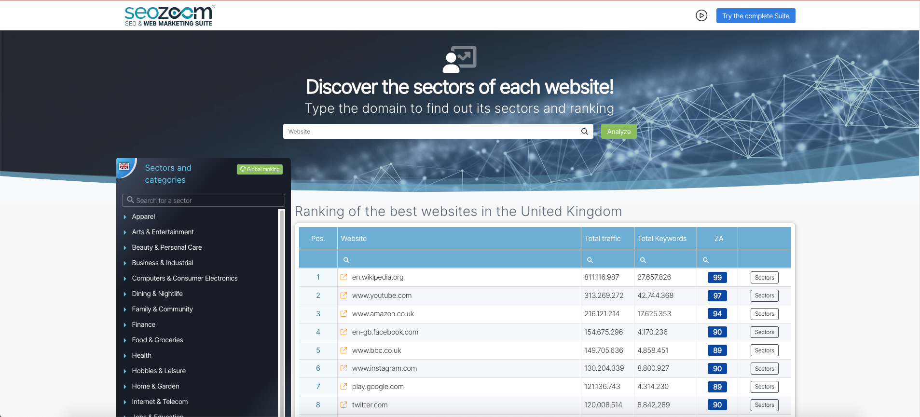The height and width of the screenshot is (417, 920).
Task: Select the Health sector label
Action: [x=142, y=355]
